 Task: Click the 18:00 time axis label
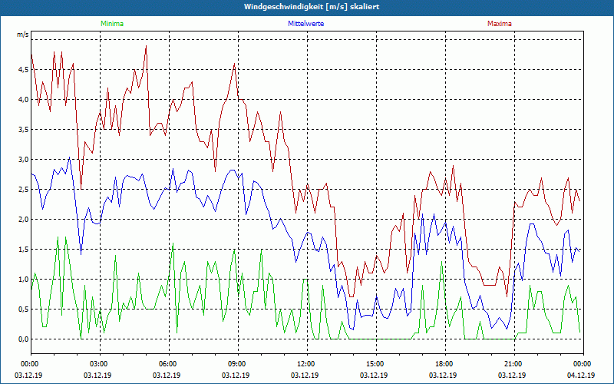coord(444,364)
